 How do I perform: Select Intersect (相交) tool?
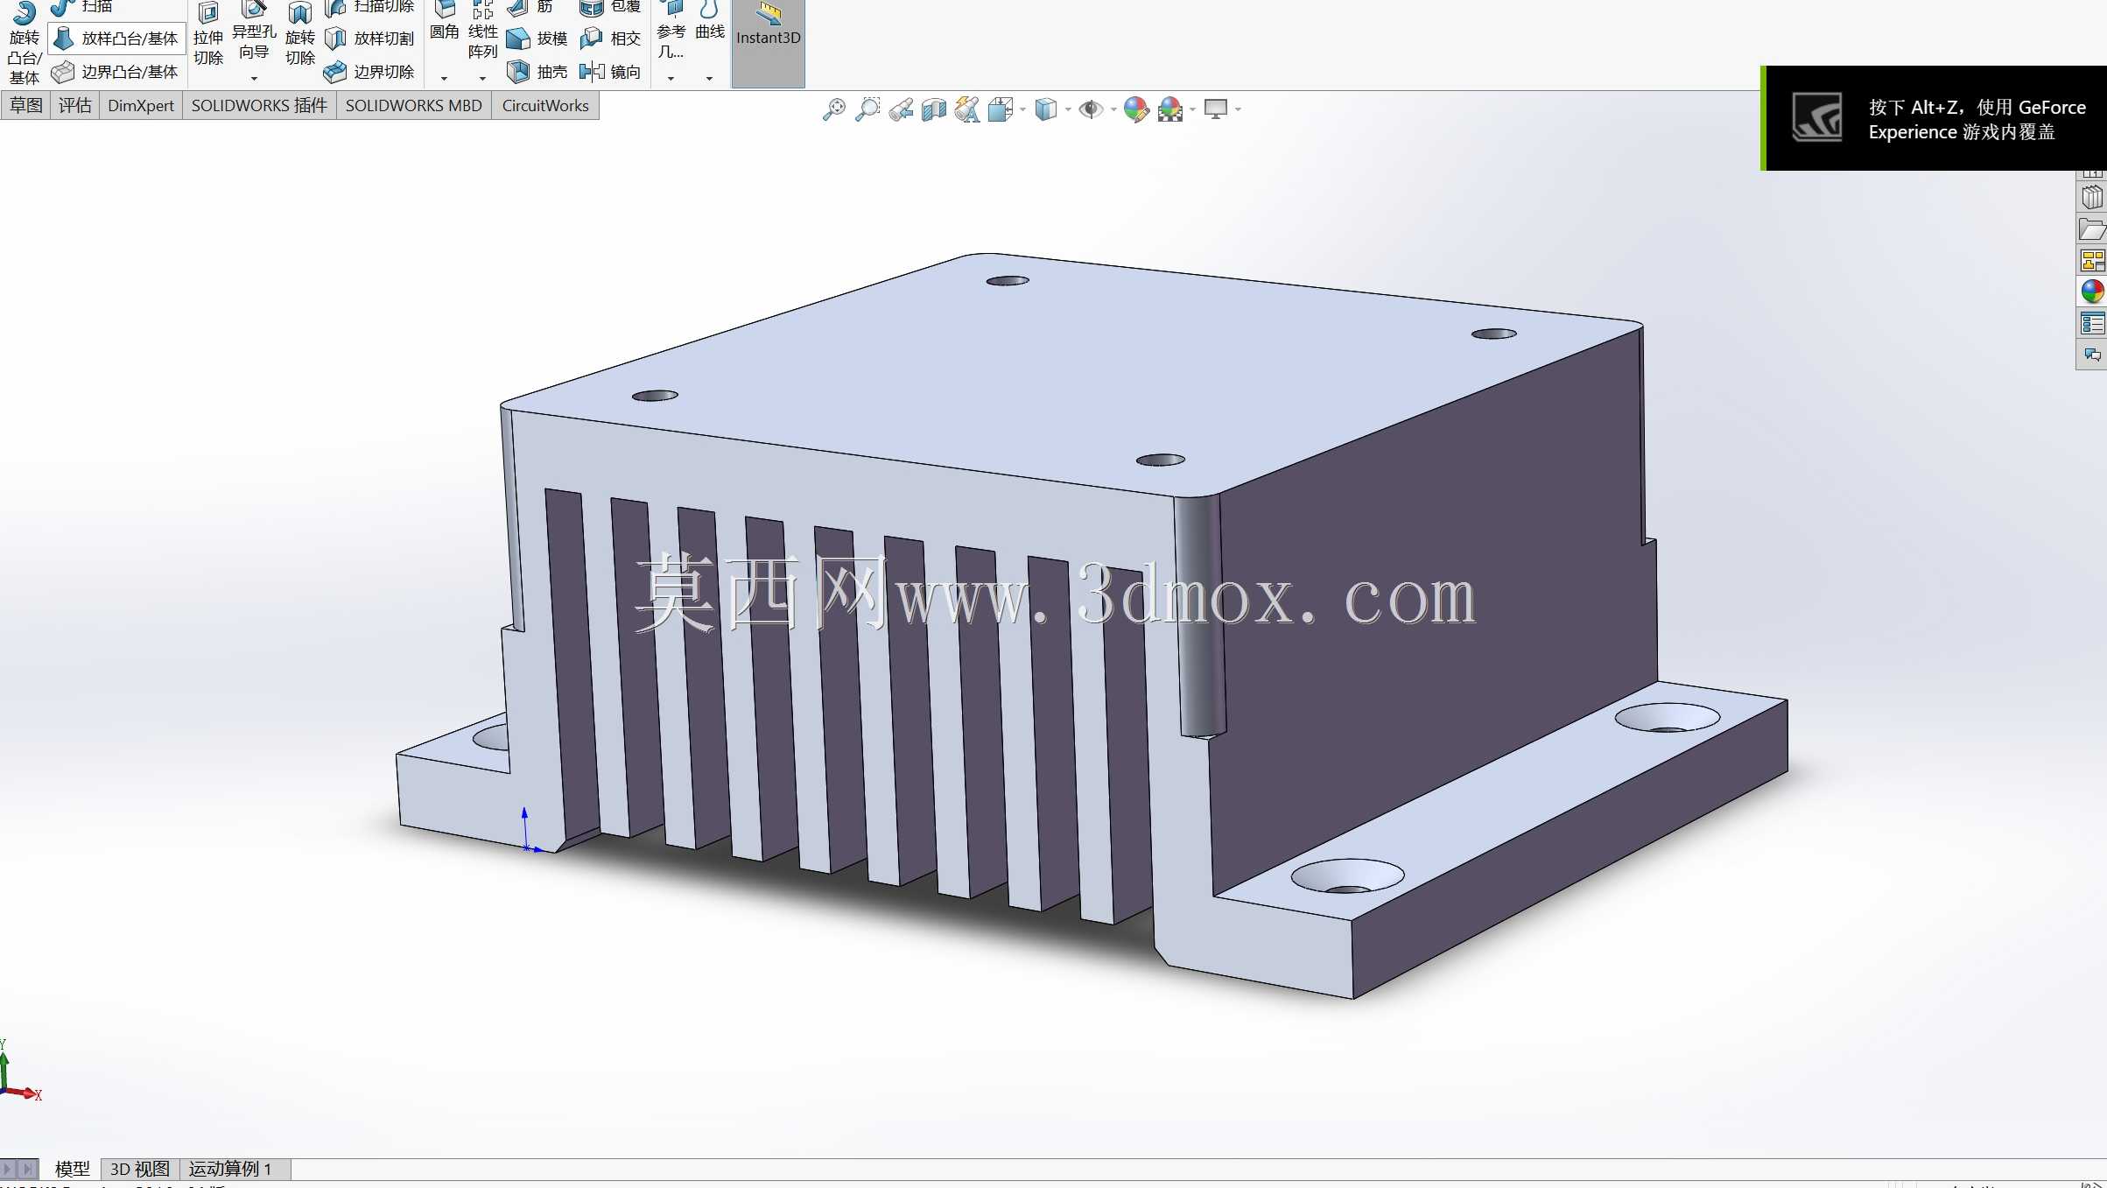(611, 39)
